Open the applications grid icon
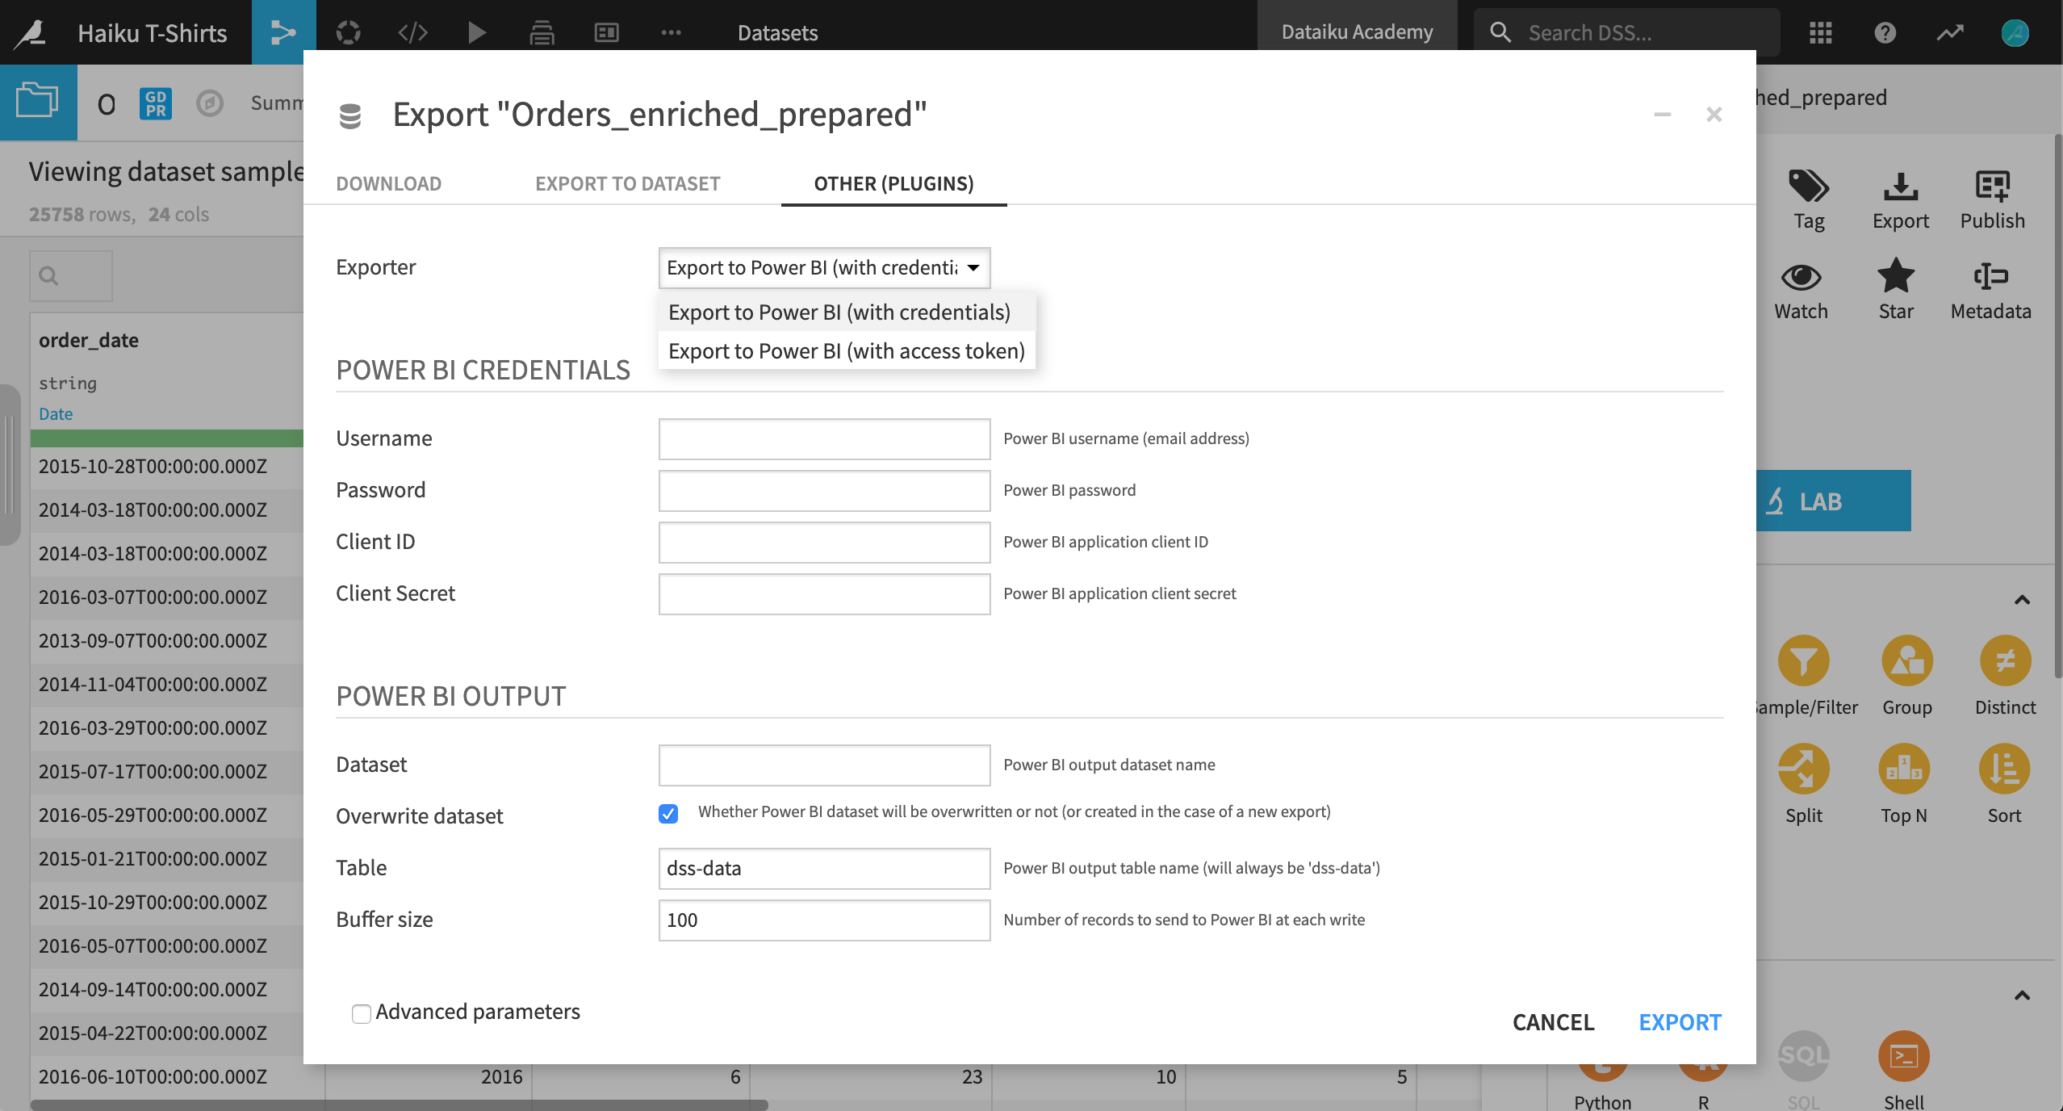This screenshot has height=1111, width=2063. pyautogui.click(x=1820, y=32)
